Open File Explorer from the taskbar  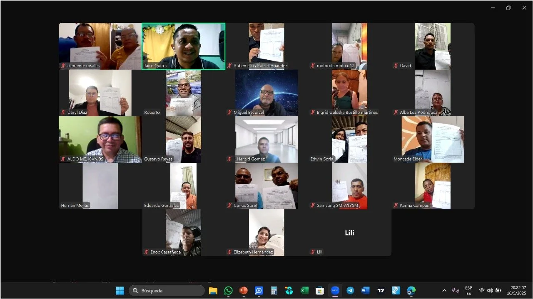pyautogui.click(x=213, y=290)
